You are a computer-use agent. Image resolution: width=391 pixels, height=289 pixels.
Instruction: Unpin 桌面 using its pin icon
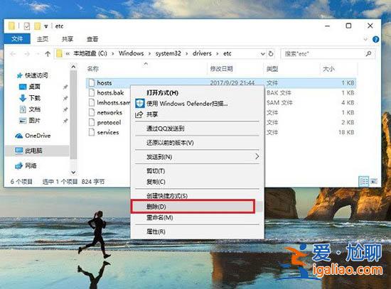pos(65,87)
